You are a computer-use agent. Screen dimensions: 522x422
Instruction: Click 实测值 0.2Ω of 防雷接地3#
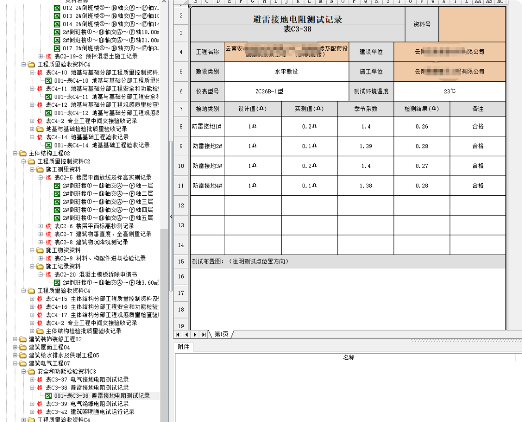point(309,166)
